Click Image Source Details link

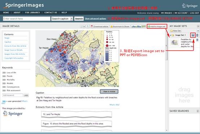pyautogui.click(x=13, y=50)
